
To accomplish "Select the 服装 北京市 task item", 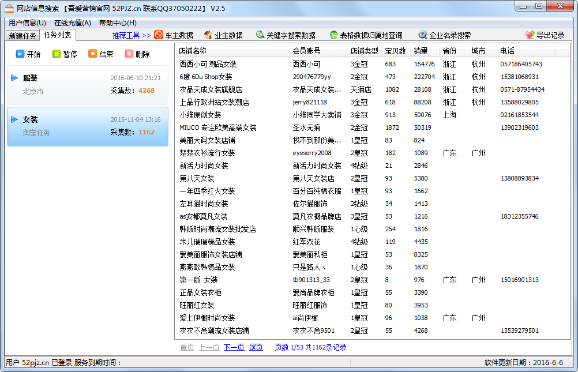I will 87,84.
